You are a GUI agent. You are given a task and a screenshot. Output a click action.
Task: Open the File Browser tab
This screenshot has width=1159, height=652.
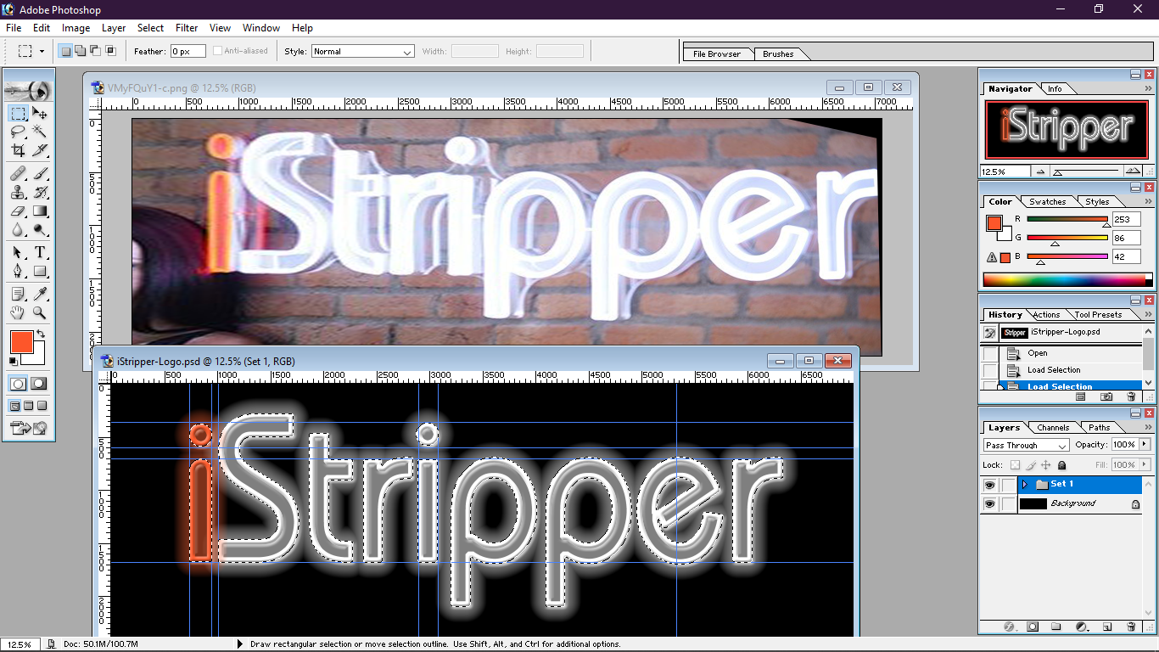pos(717,54)
